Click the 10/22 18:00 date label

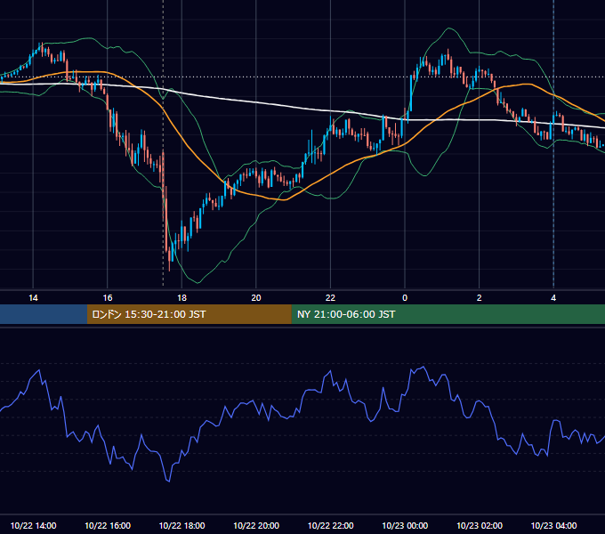tap(181, 525)
